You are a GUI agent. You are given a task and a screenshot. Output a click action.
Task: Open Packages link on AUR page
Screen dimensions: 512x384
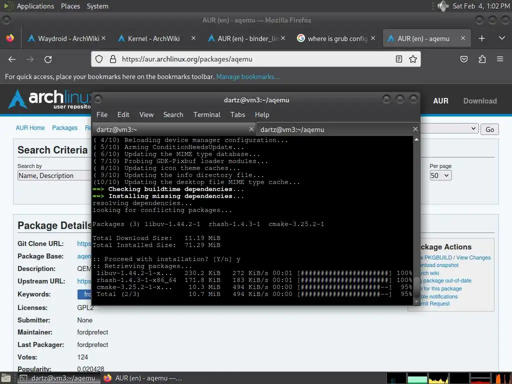pos(64,127)
